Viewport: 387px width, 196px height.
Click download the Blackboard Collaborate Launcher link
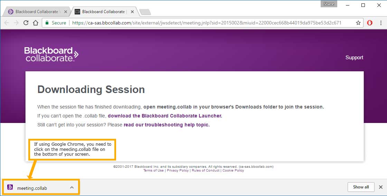[x=165, y=116]
